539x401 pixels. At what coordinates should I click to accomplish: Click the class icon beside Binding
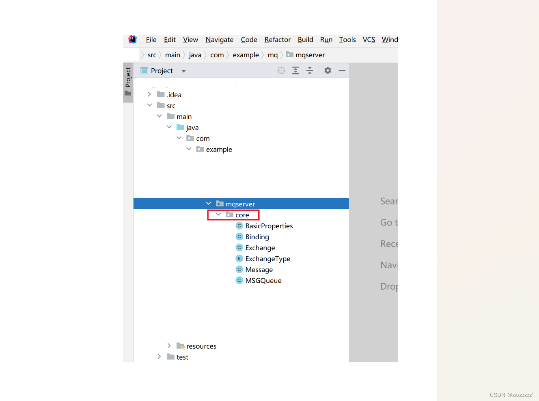[239, 236]
